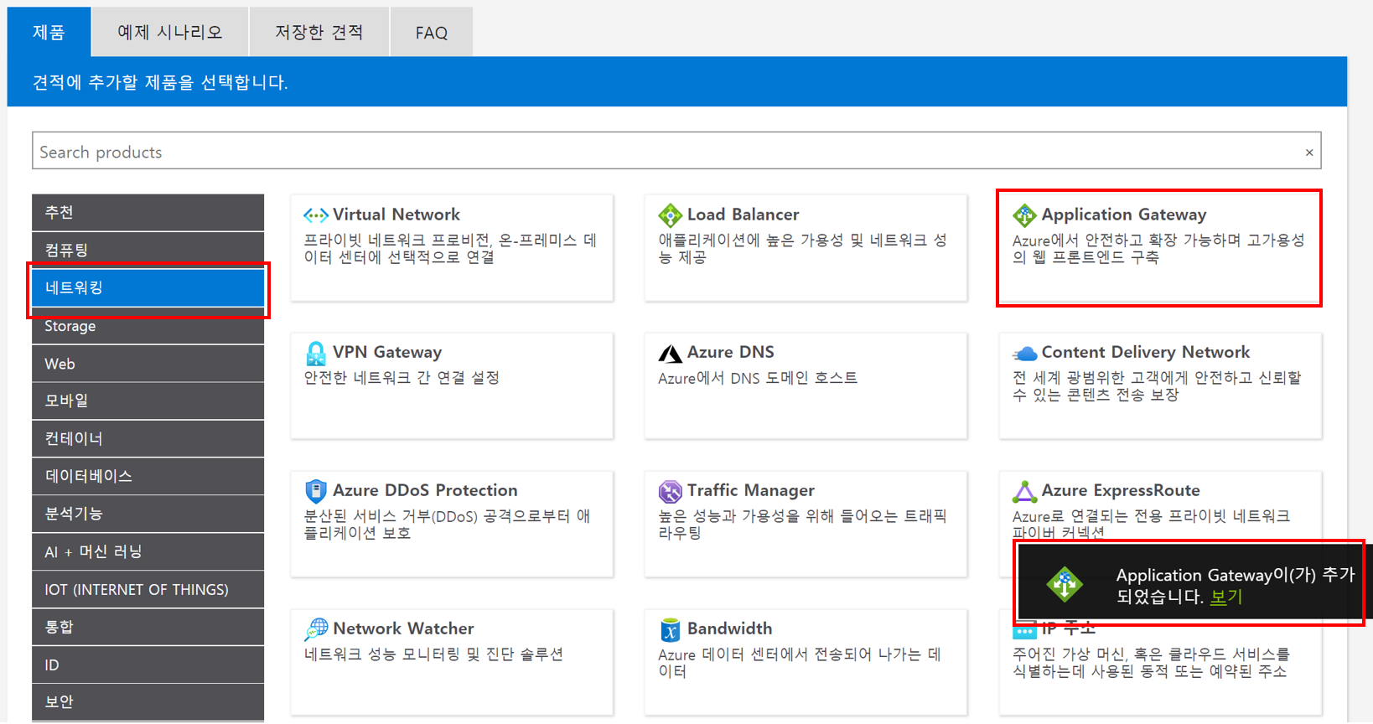Click the Traffic Manager icon
1373x724 pixels.
point(671,491)
